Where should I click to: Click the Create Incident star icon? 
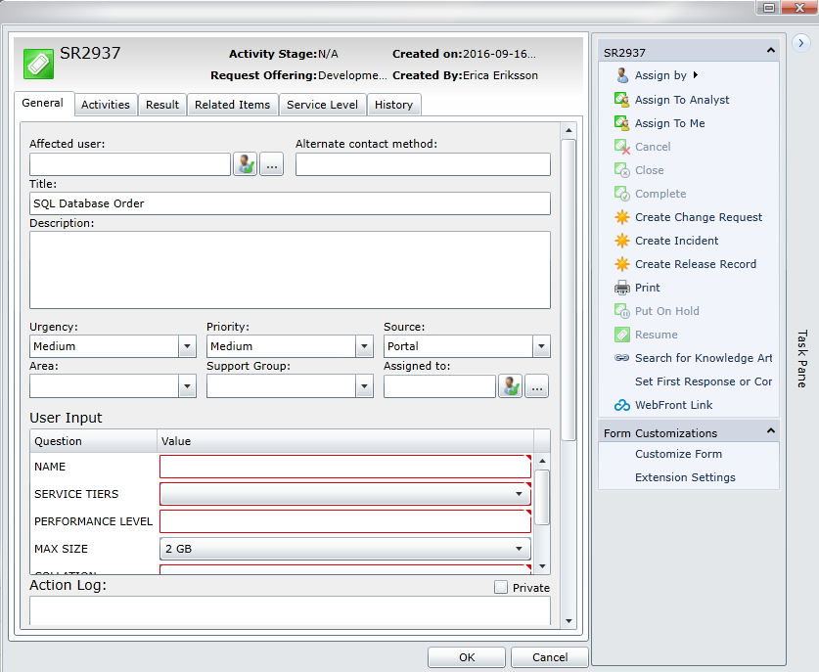point(622,241)
